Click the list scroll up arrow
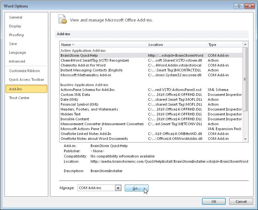Image resolution: width=258 pixels, height=210 pixels. pos(245,44)
